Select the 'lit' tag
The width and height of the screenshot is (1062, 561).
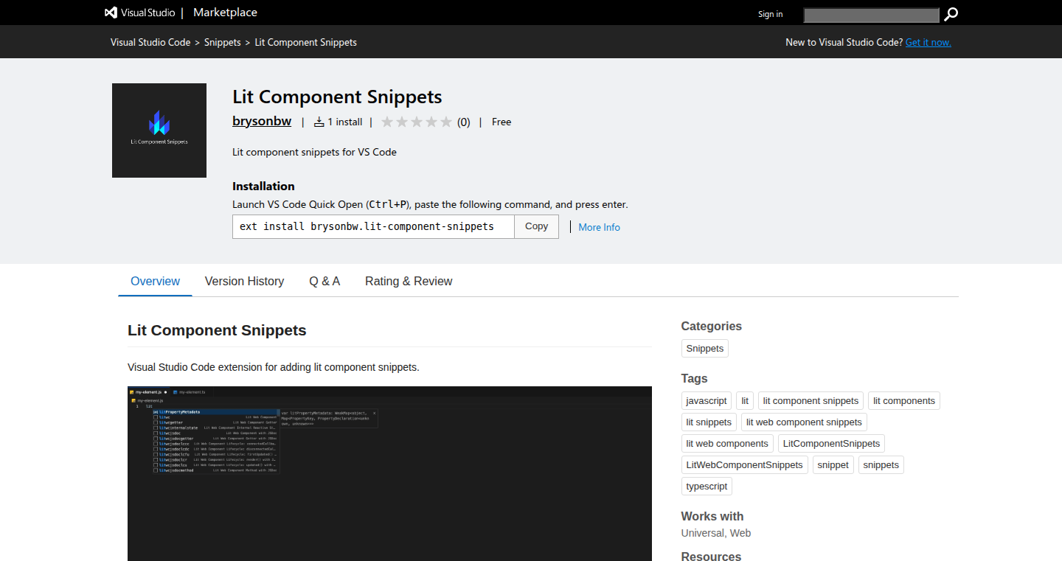[x=745, y=401]
